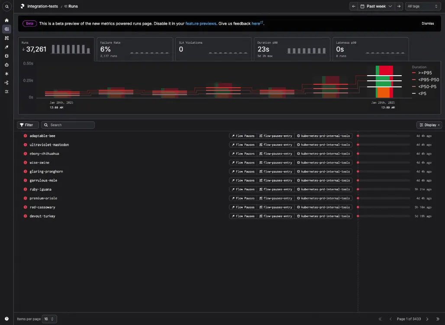This screenshot has height=325, width=445.
Task: Open the Display options button
Action: click(429, 125)
